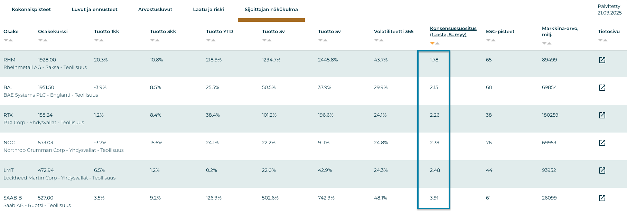
Task: Open RTX Corp external link icon
Action: tap(602, 115)
